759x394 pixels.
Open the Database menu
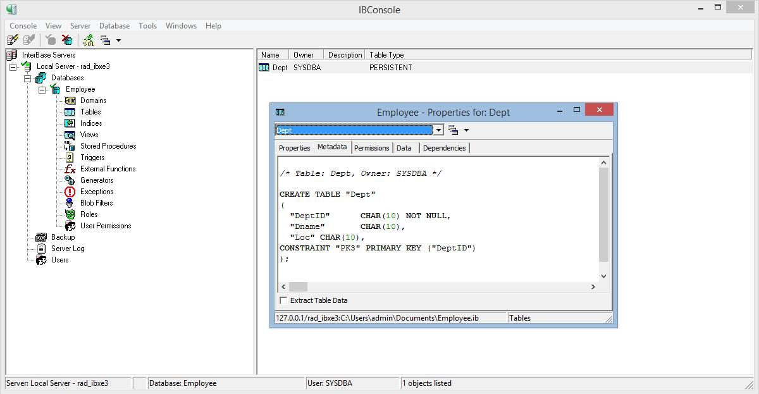(114, 26)
